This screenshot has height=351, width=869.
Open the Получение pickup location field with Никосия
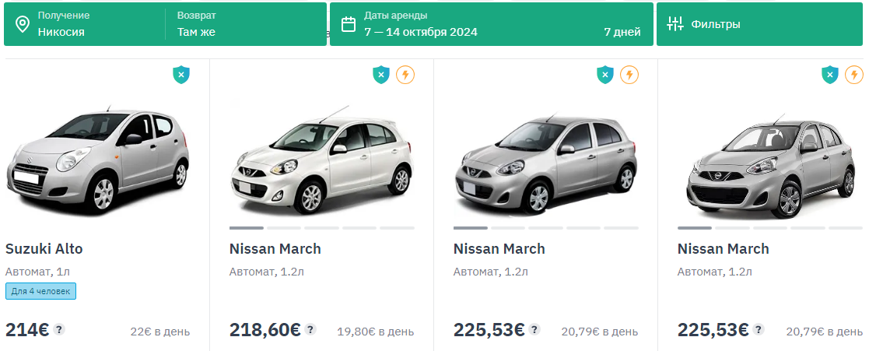[86, 24]
